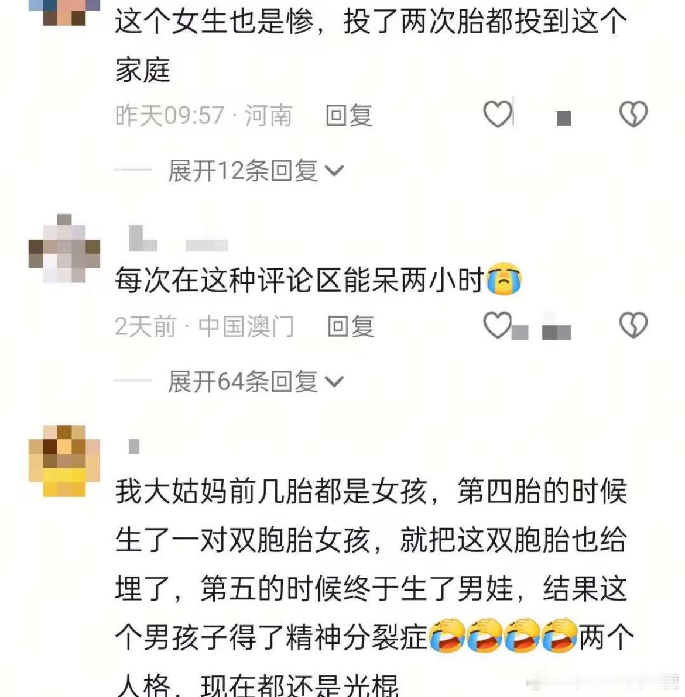Tap the first laughing emoji after 精神分裂症
This screenshot has height=697, width=685.
tap(447, 636)
